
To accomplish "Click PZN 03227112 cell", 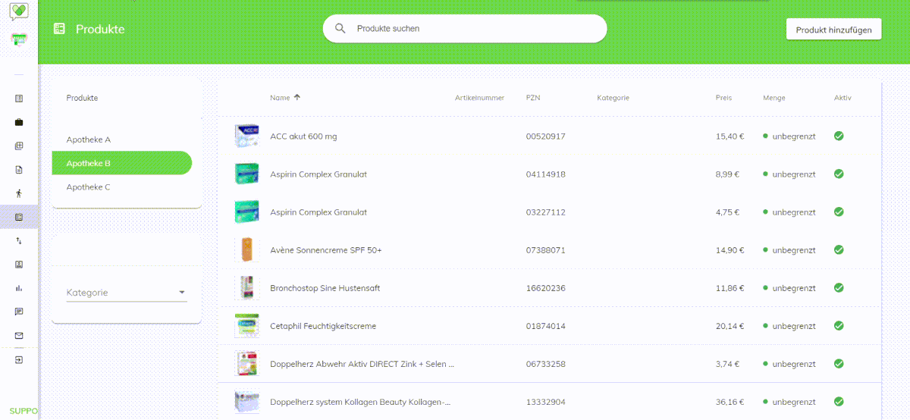I will pos(545,212).
